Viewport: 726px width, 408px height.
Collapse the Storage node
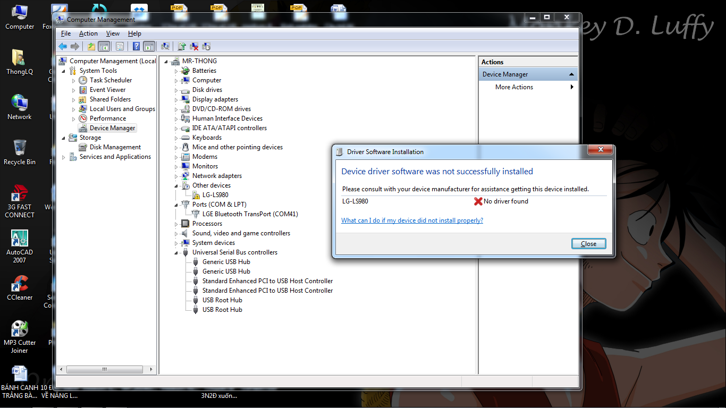coord(64,138)
